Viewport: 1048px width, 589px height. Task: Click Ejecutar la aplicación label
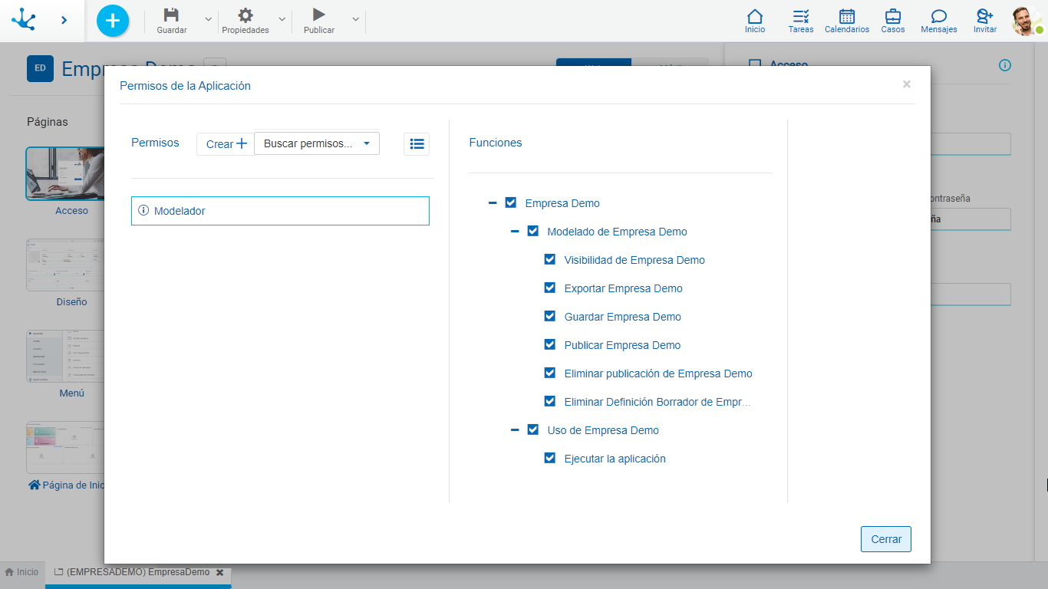coord(615,459)
